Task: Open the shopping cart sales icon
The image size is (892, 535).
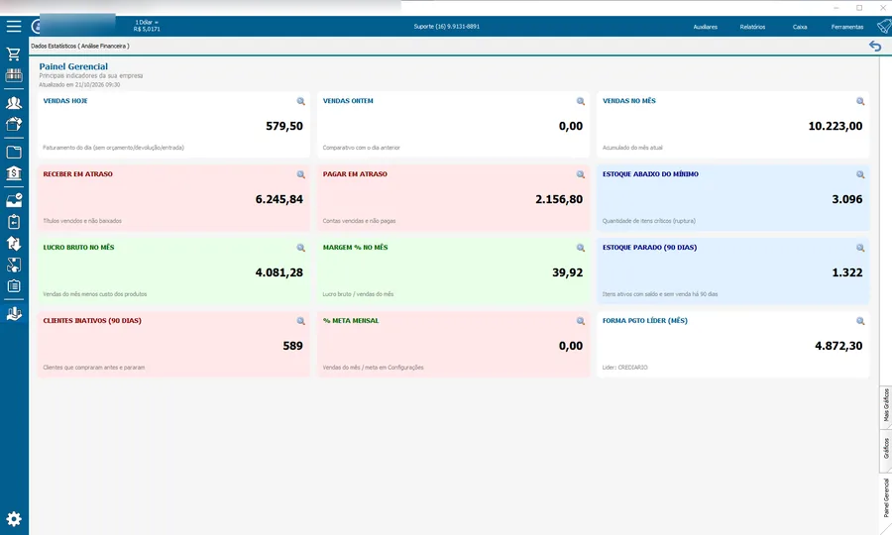Action: pyautogui.click(x=14, y=54)
